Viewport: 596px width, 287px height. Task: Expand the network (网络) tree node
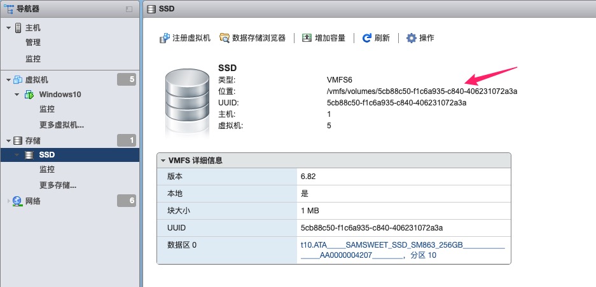pos(8,201)
